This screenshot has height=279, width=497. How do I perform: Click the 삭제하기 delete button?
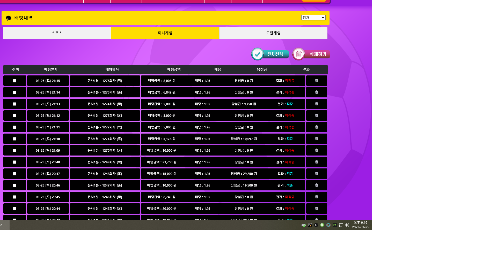pyautogui.click(x=311, y=54)
